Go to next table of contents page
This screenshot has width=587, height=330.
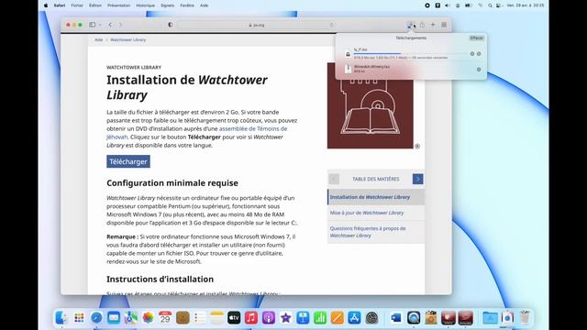pos(418,179)
